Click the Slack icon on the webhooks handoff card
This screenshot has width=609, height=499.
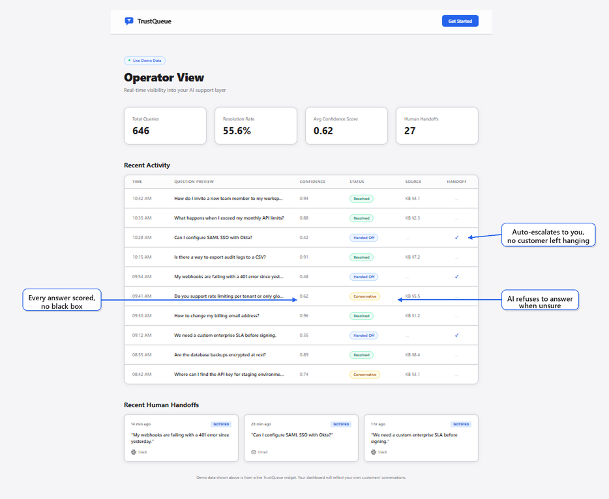[x=134, y=452]
